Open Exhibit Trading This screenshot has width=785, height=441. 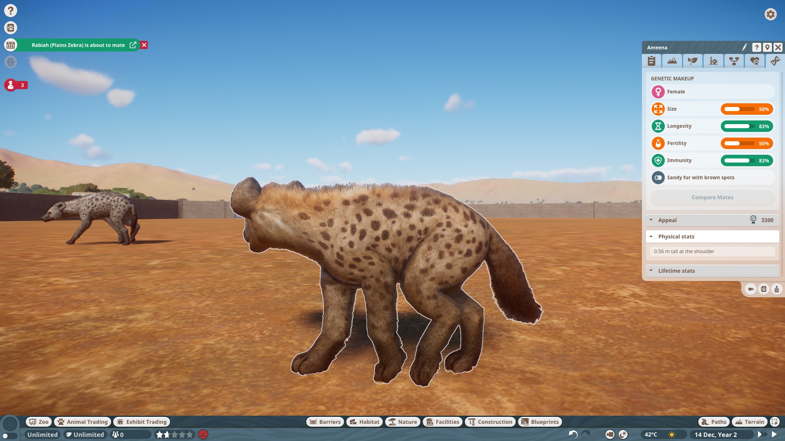[x=142, y=422]
